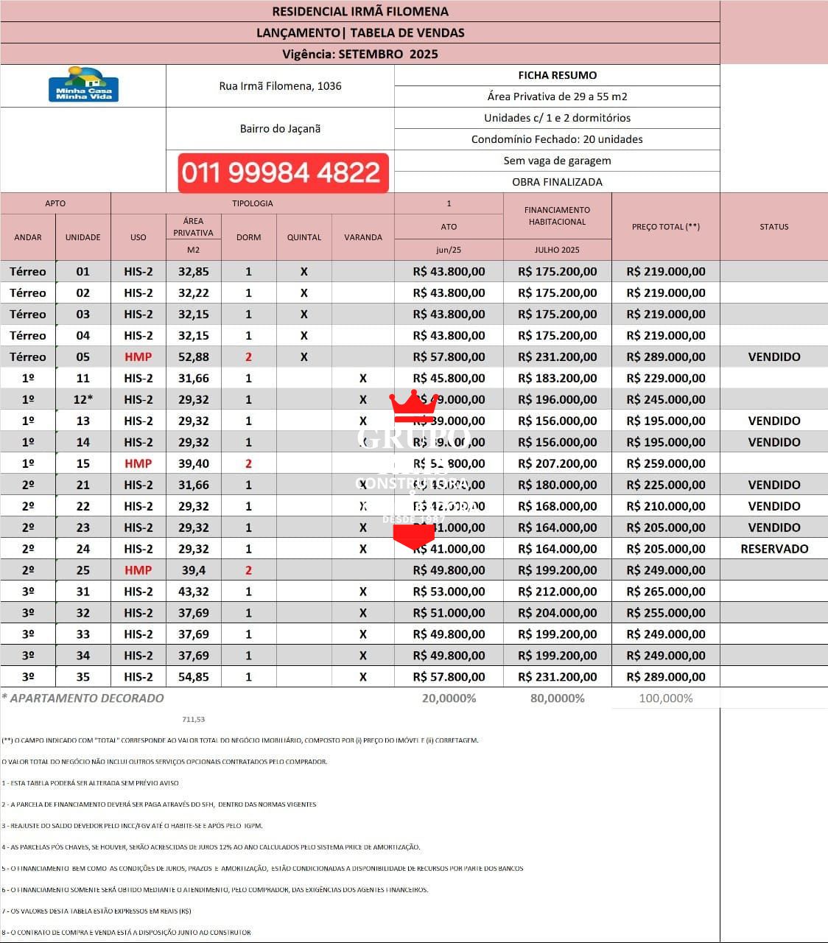Click the red phone number banner 011 99984 4822
828x943 pixels.
coord(283,172)
